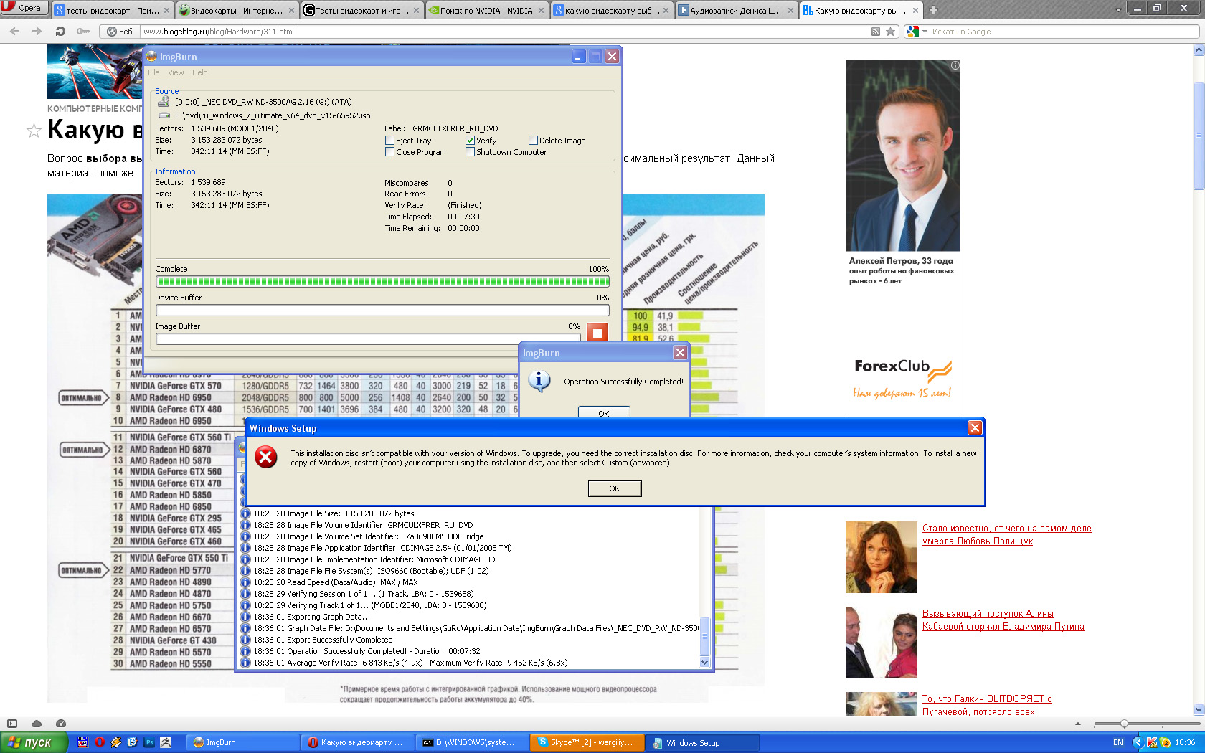
Task: Open Opera panels toggle in status bar
Action: point(11,724)
